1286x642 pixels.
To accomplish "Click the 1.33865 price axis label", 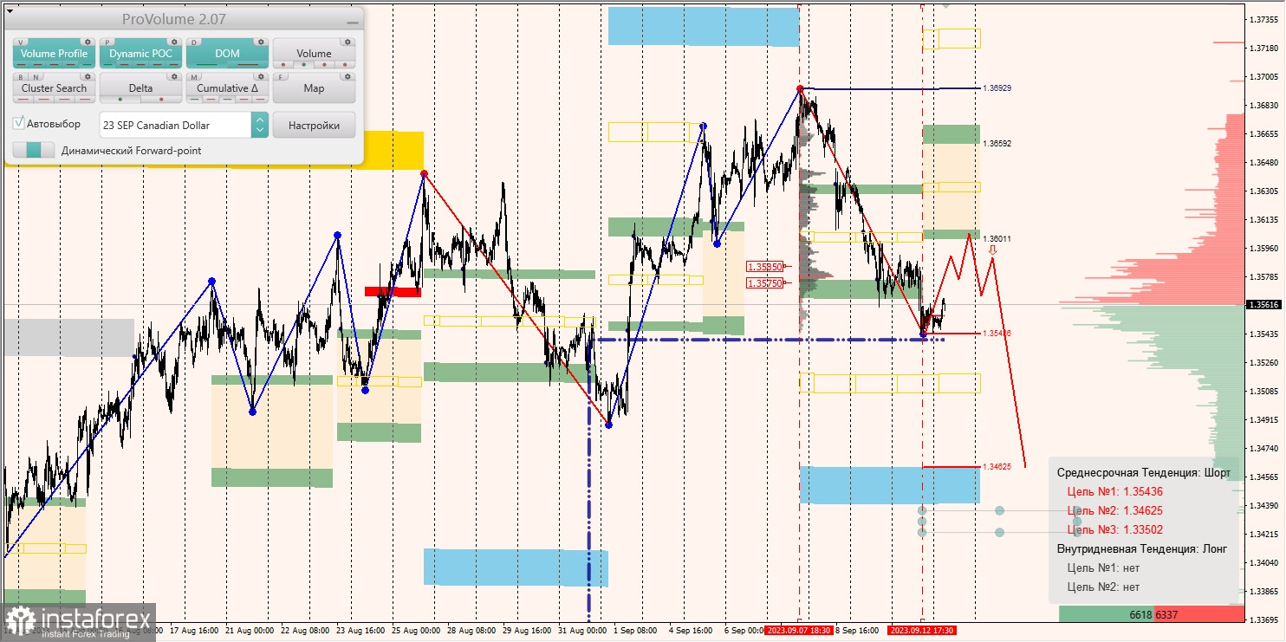I will tap(1264, 592).
